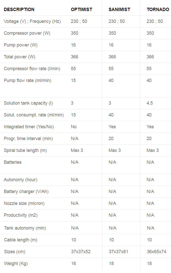Click the Integrated timer (Yes/No) label
The height and width of the screenshot is (273, 171).
29,127
